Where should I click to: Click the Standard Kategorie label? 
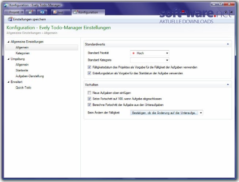point(99,60)
